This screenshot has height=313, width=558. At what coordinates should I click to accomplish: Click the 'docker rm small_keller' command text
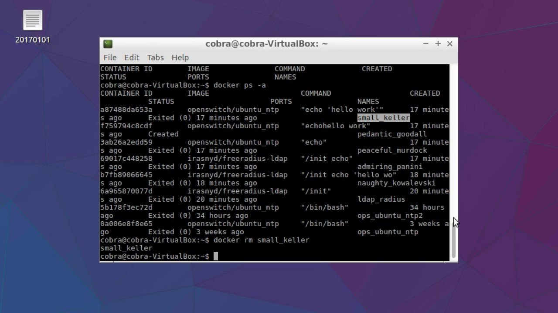click(262, 240)
